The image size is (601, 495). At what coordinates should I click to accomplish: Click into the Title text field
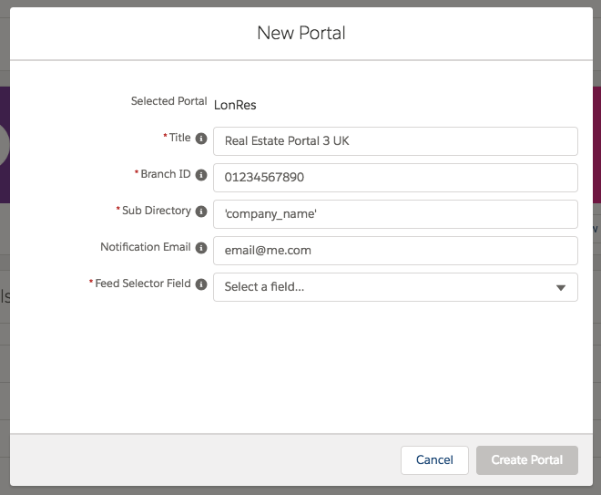pyautogui.click(x=395, y=141)
